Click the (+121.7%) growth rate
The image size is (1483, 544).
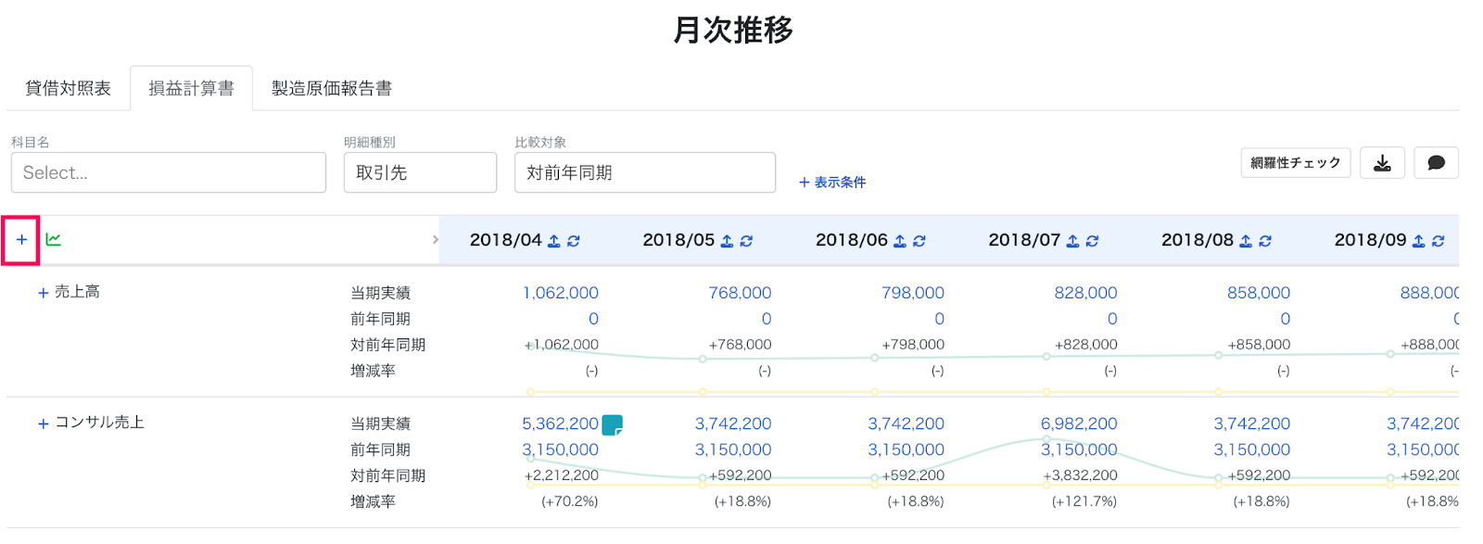(1084, 501)
